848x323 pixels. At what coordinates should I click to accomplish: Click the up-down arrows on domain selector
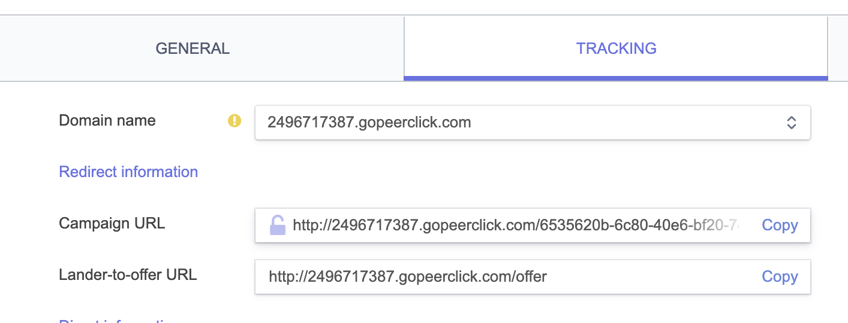(791, 123)
